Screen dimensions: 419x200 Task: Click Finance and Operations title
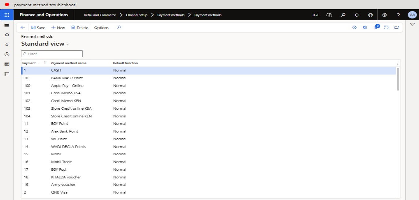click(44, 15)
